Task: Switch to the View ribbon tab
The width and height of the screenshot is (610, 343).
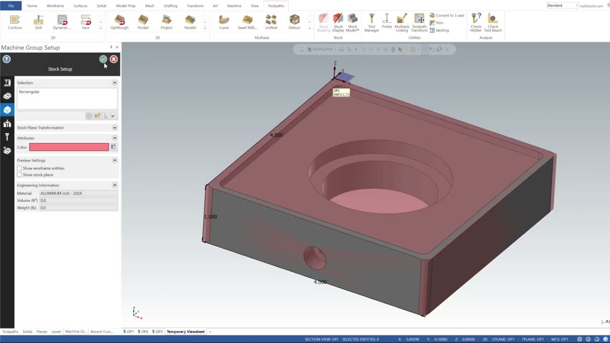Action: (x=255, y=6)
